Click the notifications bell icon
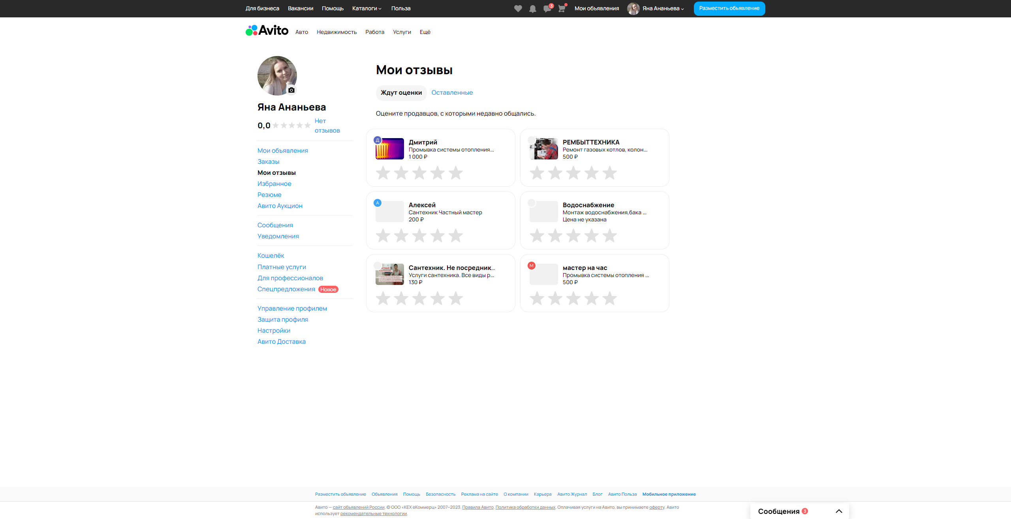Screen dimensions: 1011x519 point(532,9)
